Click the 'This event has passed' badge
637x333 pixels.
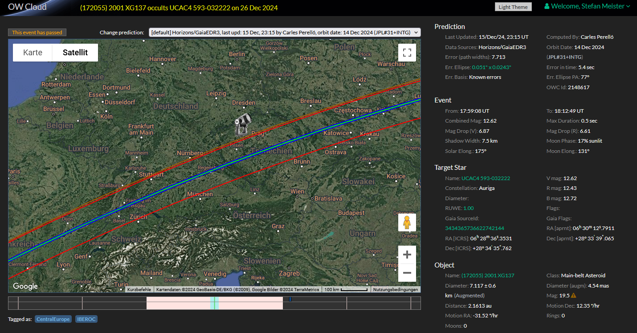coord(37,33)
